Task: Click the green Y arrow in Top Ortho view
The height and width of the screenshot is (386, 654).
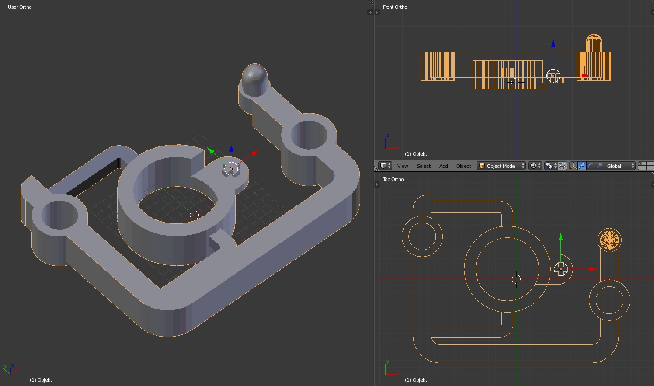Action: click(561, 237)
